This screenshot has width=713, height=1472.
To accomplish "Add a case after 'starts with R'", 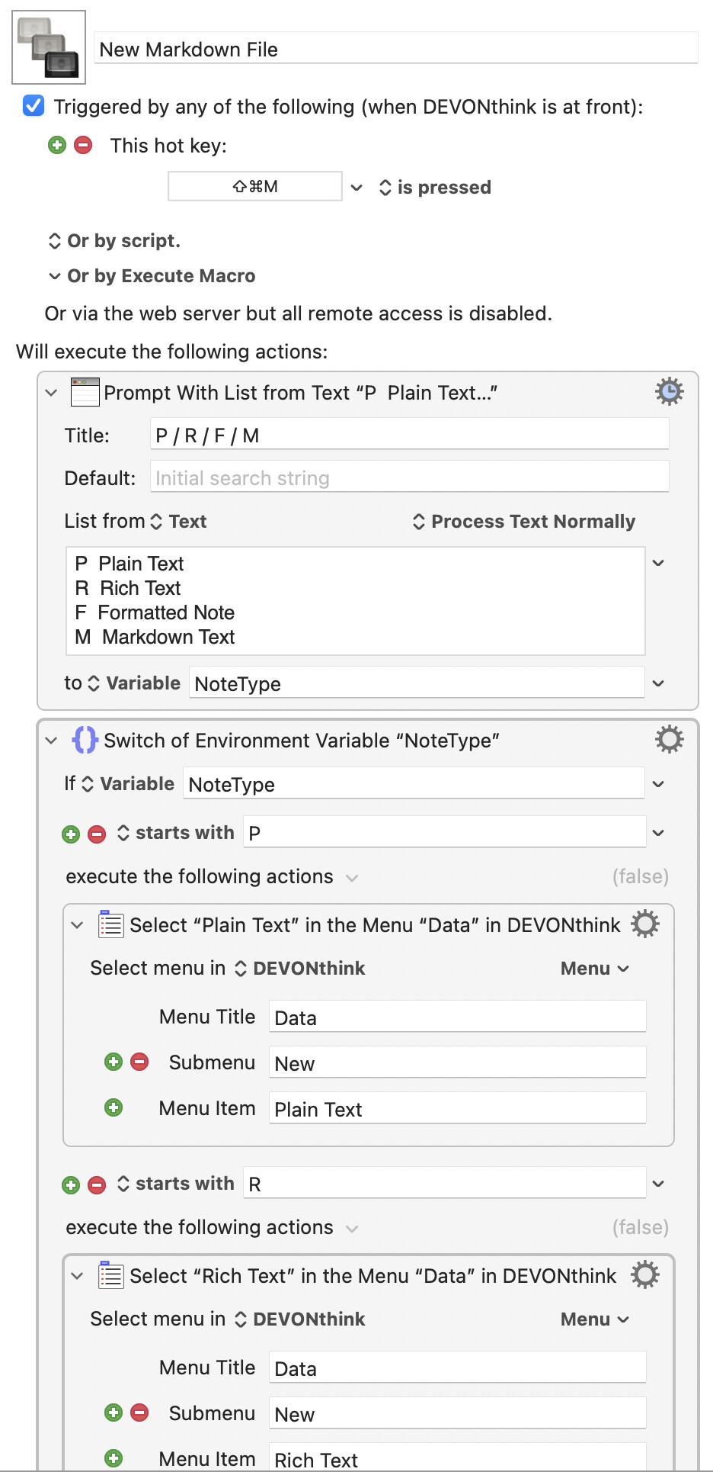I will pyautogui.click(x=71, y=1184).
